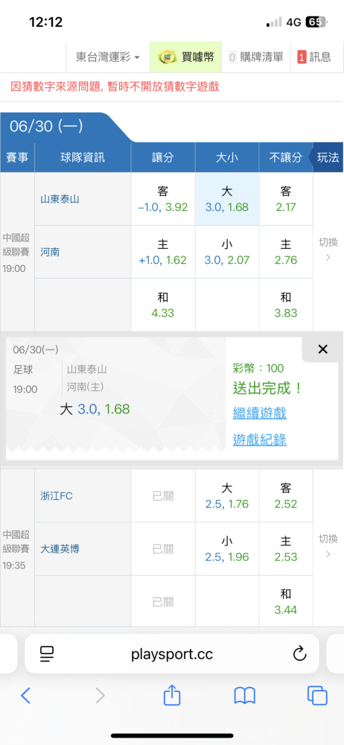Viewport: 344px width, 745px height.
Task: Open the 大連英博 team link
Action: pos(60,549)
